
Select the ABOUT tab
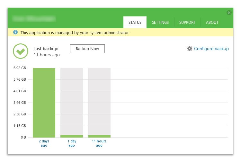point(212,22)
